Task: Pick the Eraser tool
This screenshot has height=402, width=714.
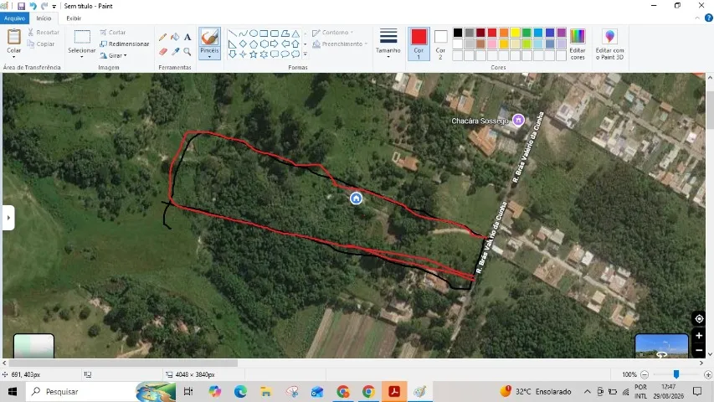Action: click(x=162, y=51)
